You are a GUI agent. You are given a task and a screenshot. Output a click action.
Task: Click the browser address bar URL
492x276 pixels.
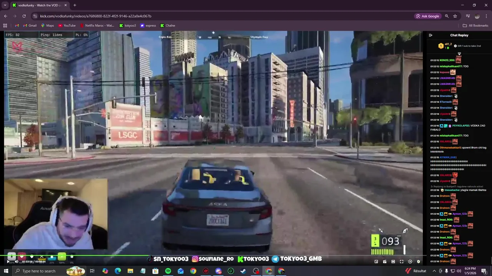click(x=96, y=16)
